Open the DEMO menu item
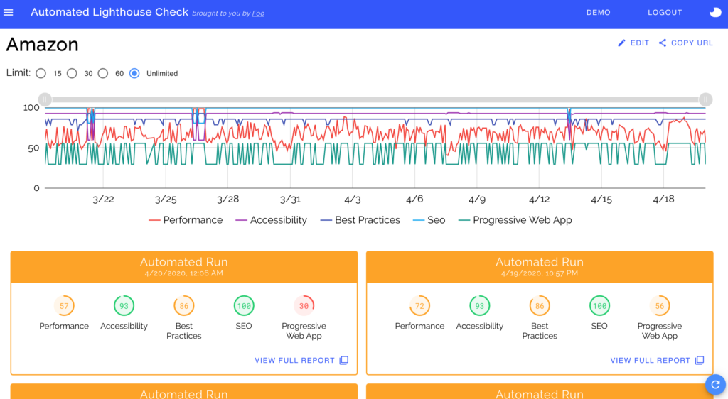 [599, 13]
